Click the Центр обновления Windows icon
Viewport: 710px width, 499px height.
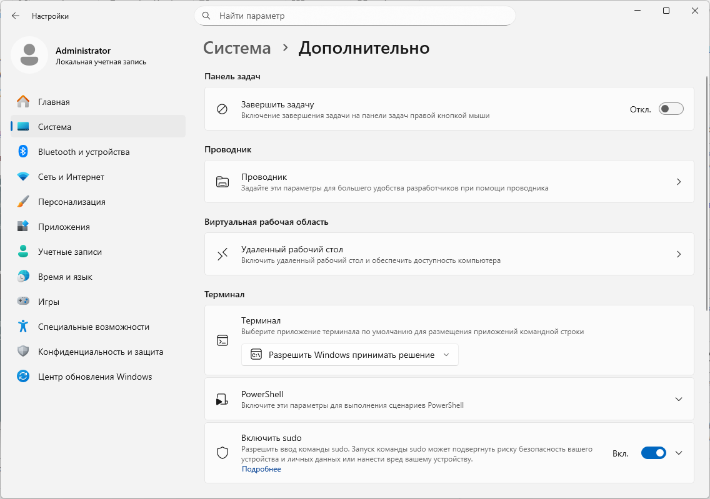[23, 377]
